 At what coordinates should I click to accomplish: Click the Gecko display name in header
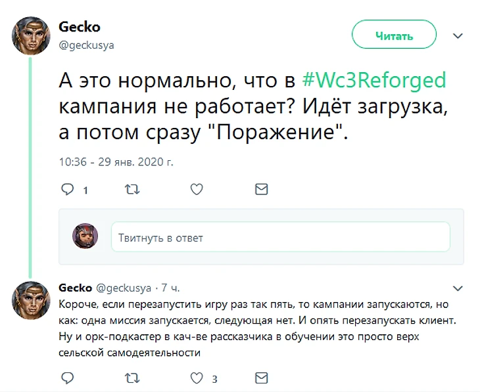click(80, 27)
